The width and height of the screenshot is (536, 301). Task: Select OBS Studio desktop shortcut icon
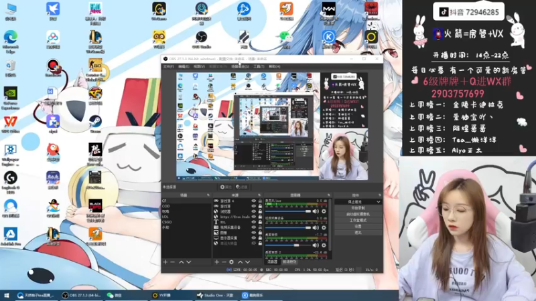coord(202,40)
